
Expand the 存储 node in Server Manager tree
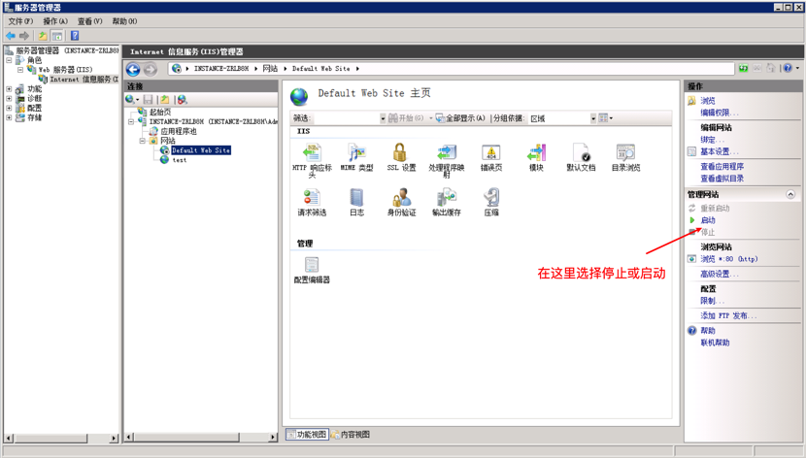[x=9, y=117]
